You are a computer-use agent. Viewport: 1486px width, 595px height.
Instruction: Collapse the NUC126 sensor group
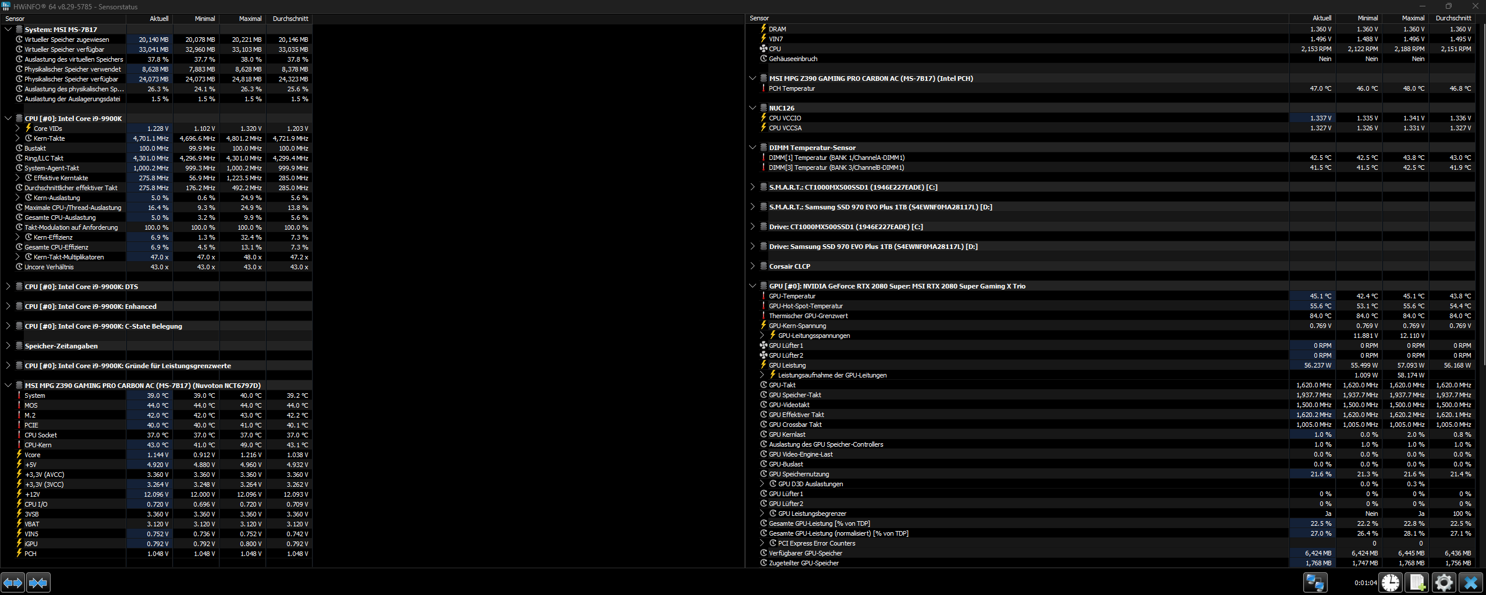[753, 108]
